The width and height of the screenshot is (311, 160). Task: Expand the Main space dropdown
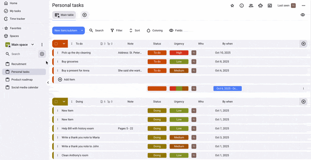pos(33,45)
